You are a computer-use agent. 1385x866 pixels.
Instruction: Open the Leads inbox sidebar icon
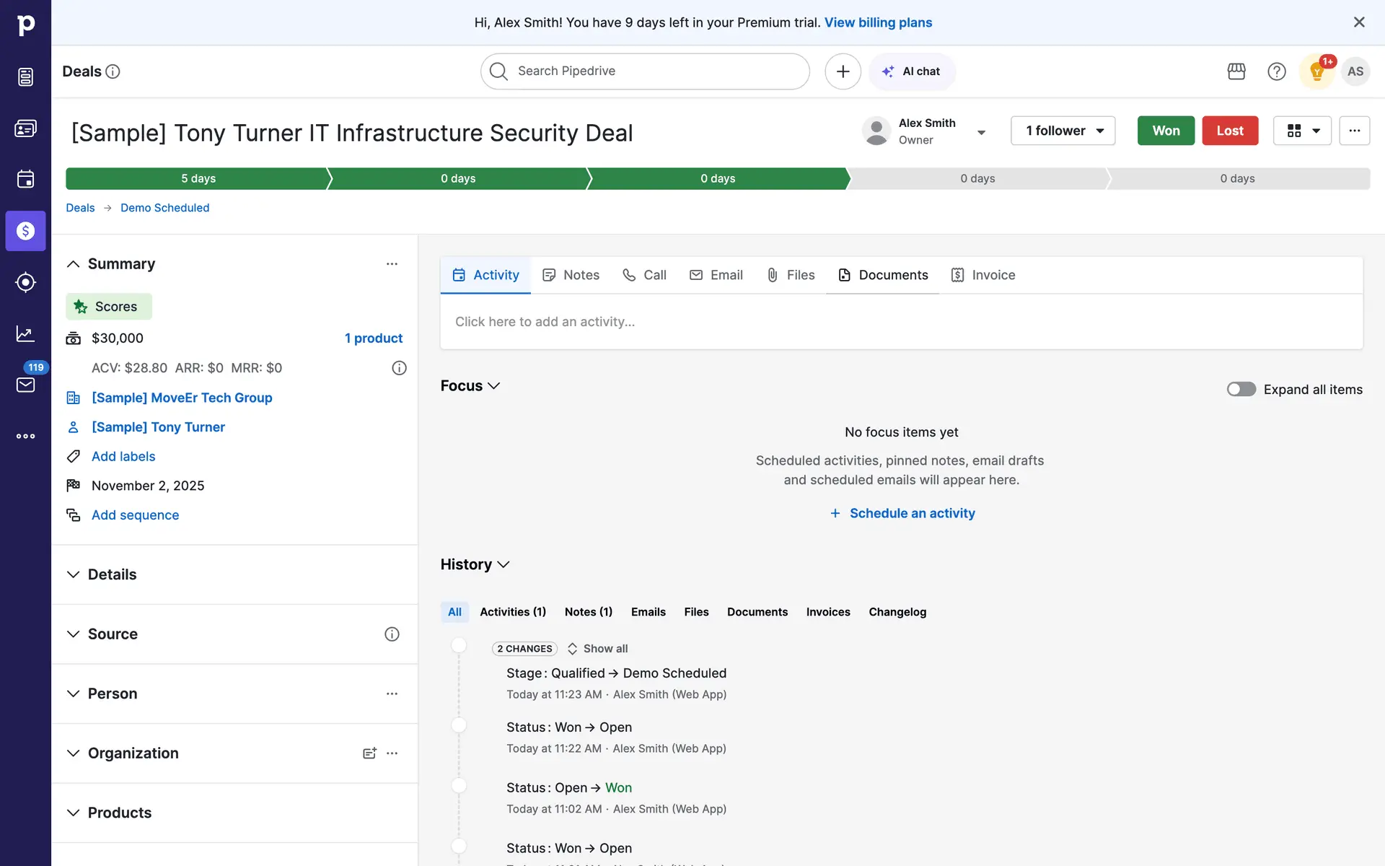point(25,77)
